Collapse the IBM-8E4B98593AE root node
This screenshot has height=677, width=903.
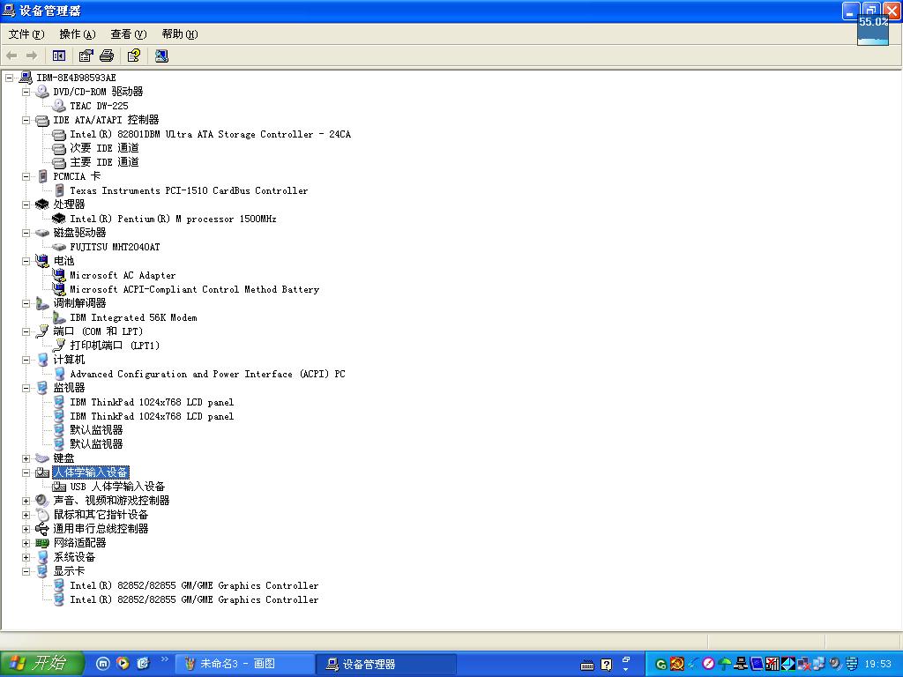pos(9,78)
